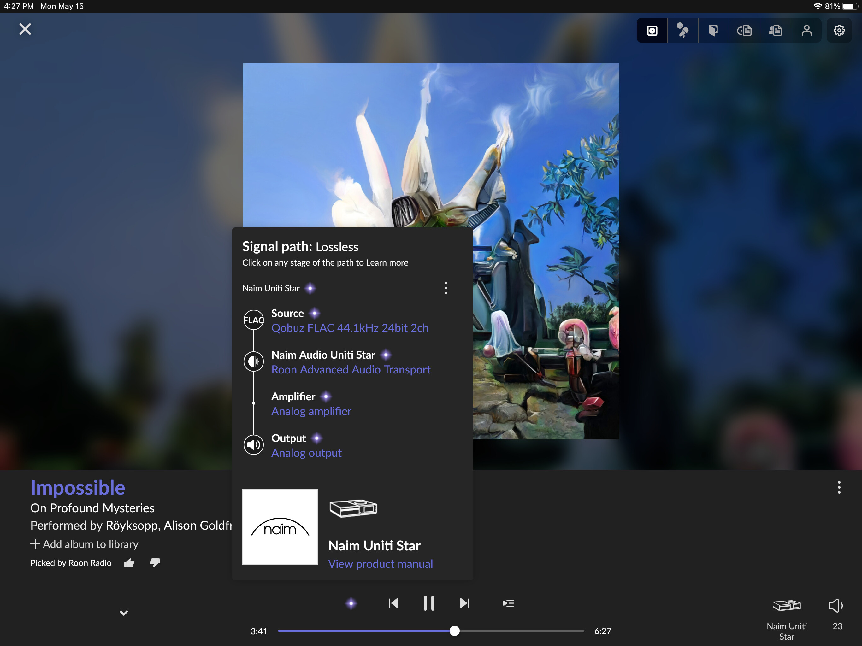Open the Analog output link
Screen dimensions: 862x646
(306, 453)
